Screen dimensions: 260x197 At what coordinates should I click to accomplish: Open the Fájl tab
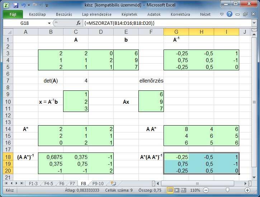pos(13,14)
